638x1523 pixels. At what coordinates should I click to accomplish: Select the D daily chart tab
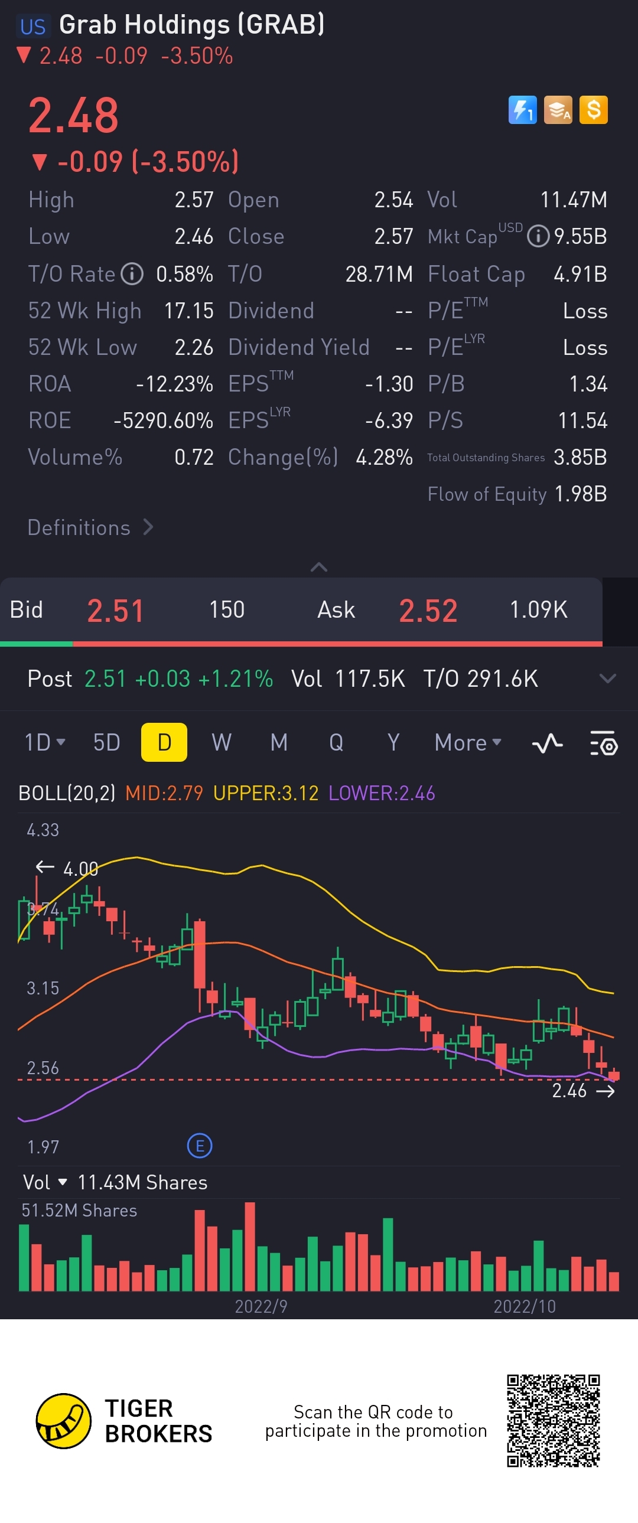pos(164,742)
